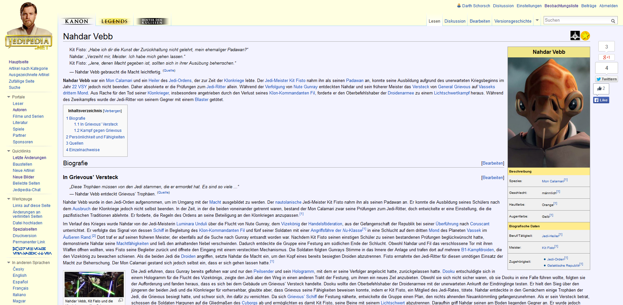
Task: Open the Permanenter Link
Action: point(29,242)
